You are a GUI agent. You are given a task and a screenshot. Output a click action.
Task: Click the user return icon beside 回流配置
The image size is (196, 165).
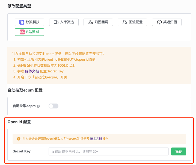125,22
